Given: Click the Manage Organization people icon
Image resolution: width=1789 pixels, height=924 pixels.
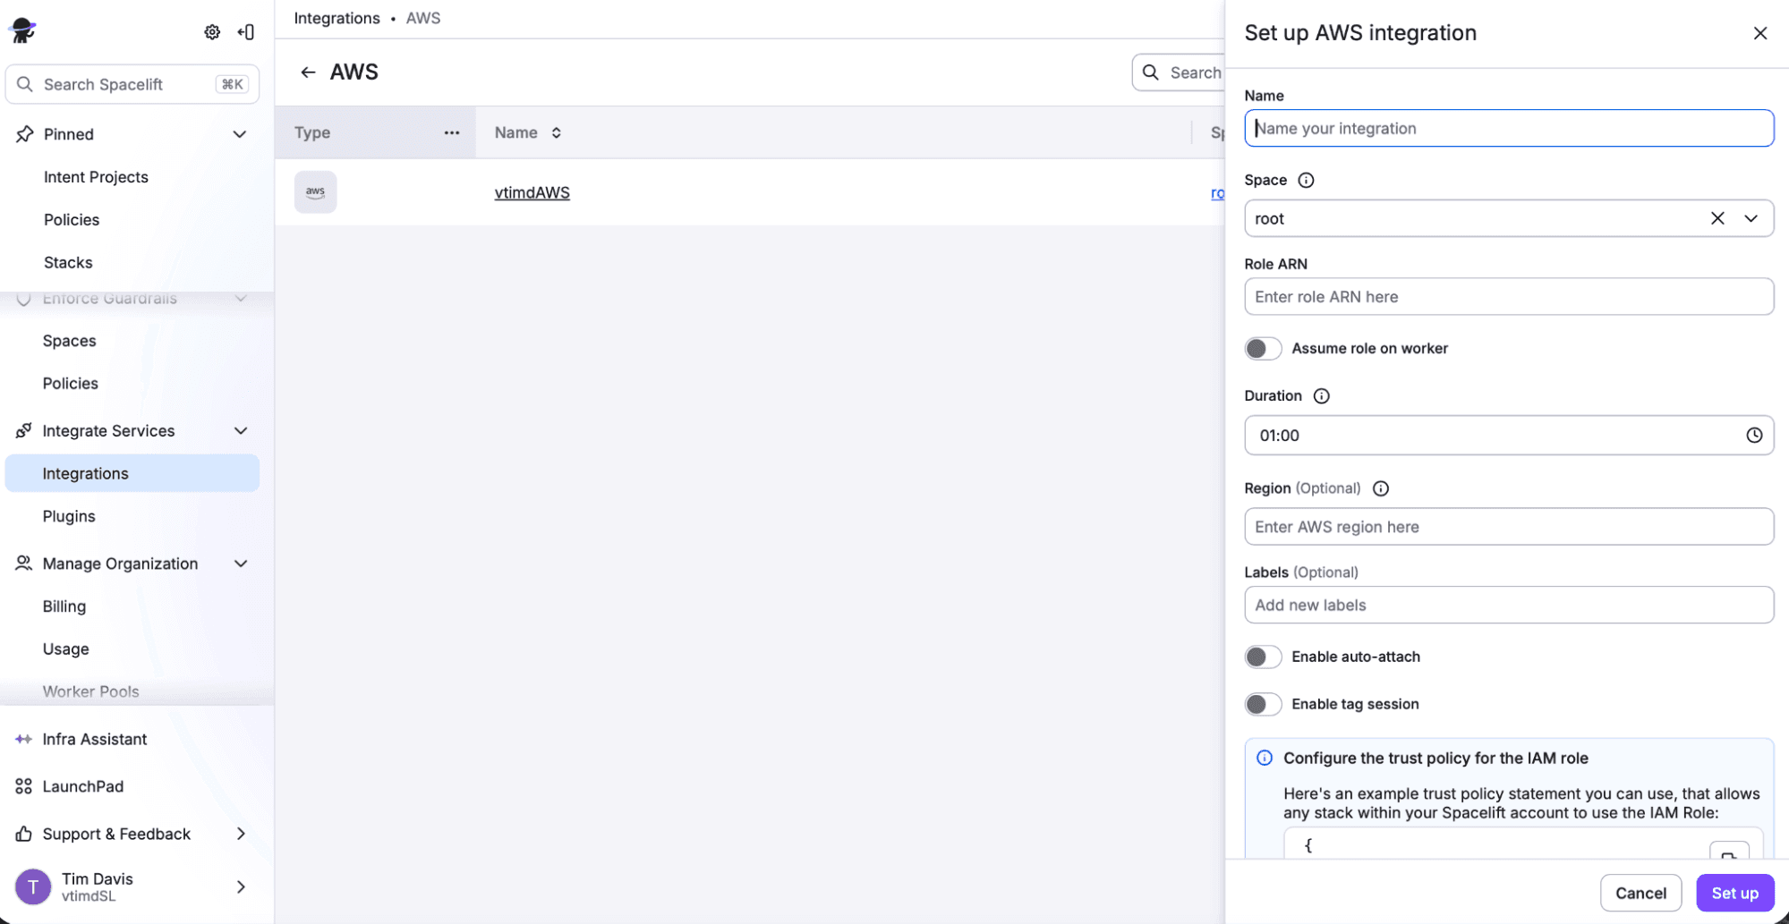Looking at the screenshot, I should [x=23, y=564].
